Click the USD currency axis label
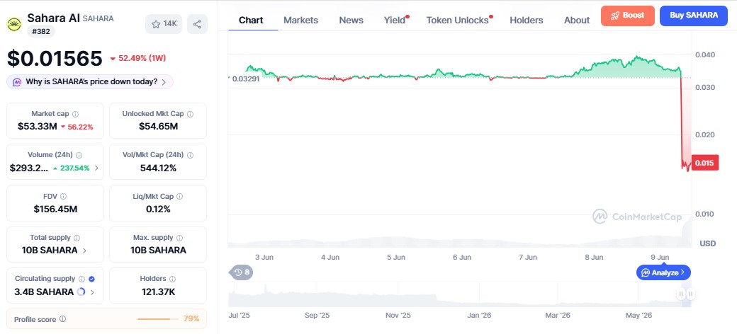737x334 pixels. (708, 243)
